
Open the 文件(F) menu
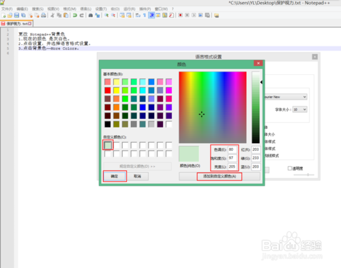click(x=7, y=9)
